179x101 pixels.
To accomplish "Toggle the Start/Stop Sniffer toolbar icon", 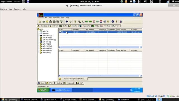I will coord(44,22).
